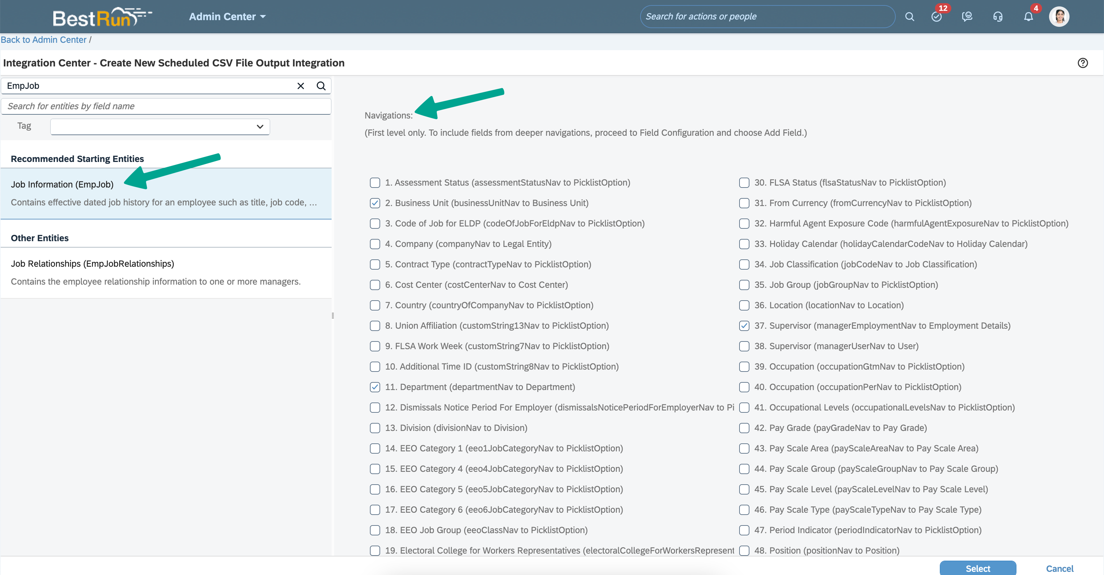Clear the EmpJob search text with X

[300, 86]
